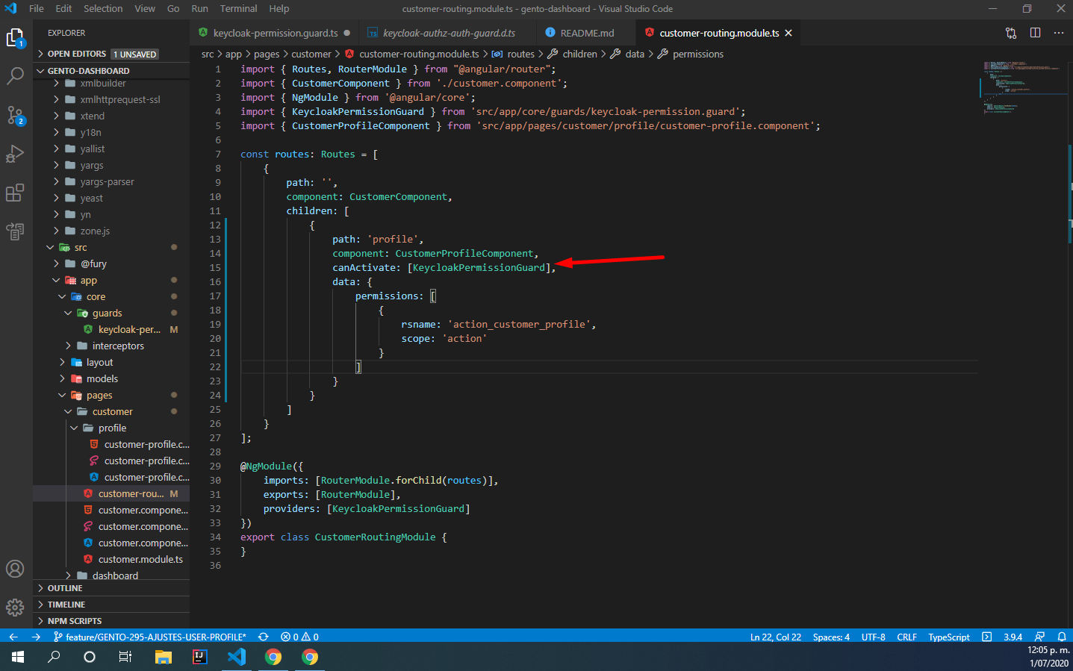The height and width of the screenshot is (671, 1073).
Task: Click Ln 22, Col 22 in status bar
Action: tap(775, 637)
